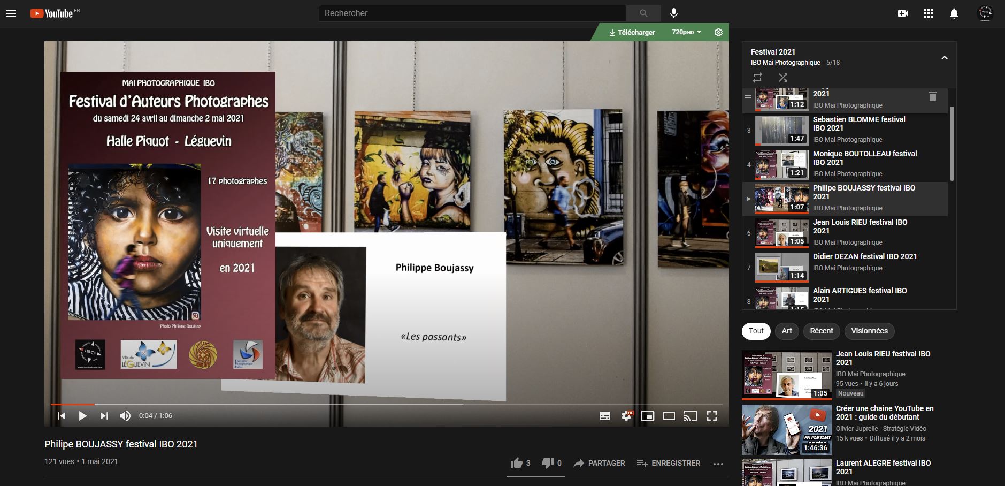
Task: Dislike the video with thumbs down
Action: (548, 463)
